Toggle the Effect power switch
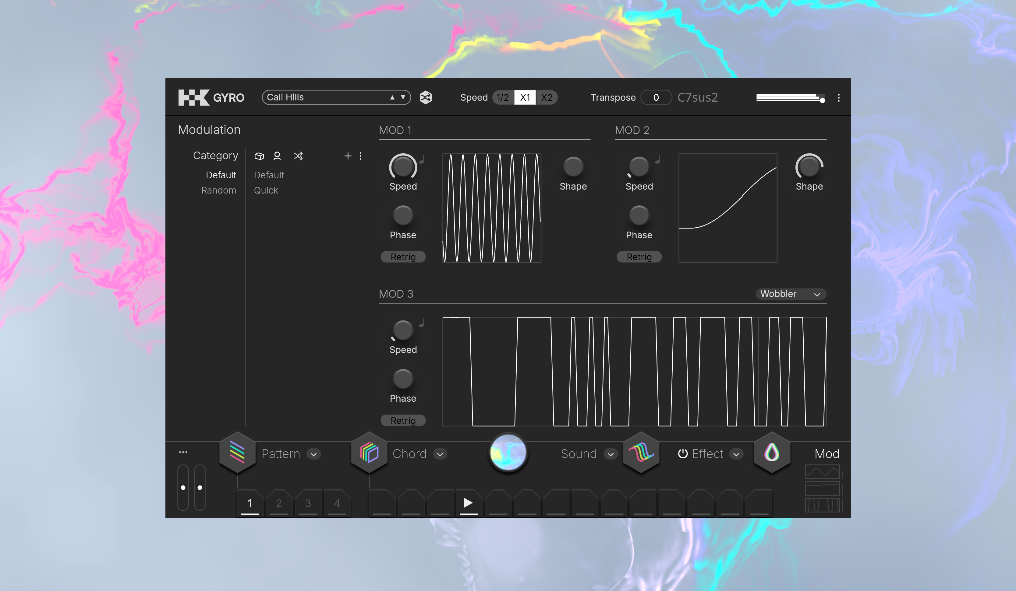1016x591 pixels. pyautogui.click(x=683, y=454)
